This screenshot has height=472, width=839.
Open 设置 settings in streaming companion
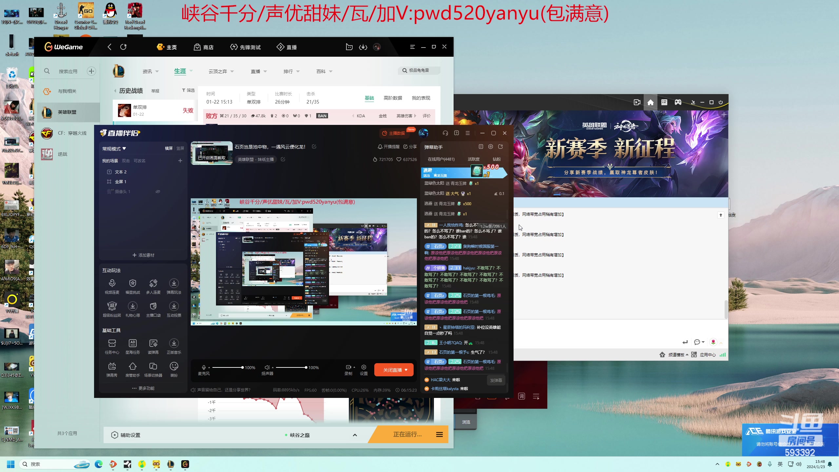pos(363,370)
